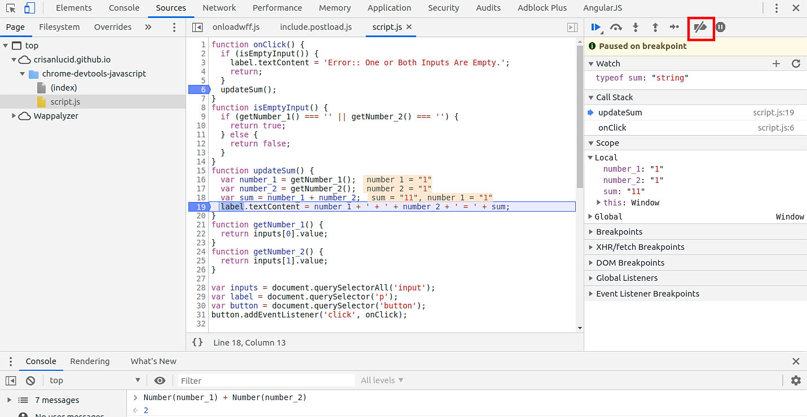Viewport: 807px width, 417px height.
Task: Step out of current function
Action: coord(655,27)
